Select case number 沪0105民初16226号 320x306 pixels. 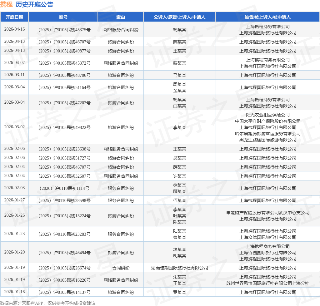tap(64, 280)
